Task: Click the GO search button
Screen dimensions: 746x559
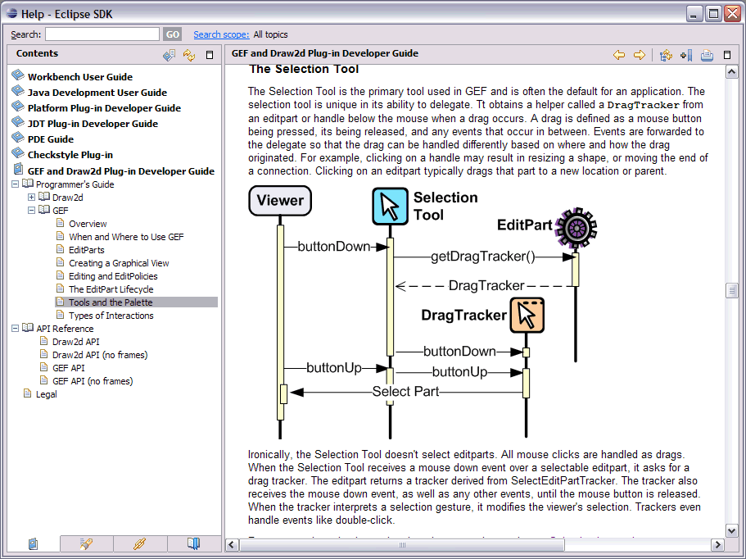Action: [172, 34]
